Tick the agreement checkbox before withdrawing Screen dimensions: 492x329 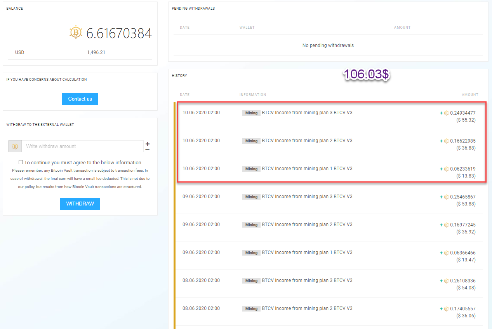[21, 162]
